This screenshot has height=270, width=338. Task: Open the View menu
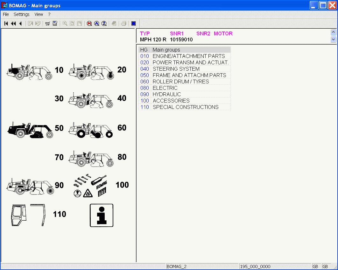[39, 14]
